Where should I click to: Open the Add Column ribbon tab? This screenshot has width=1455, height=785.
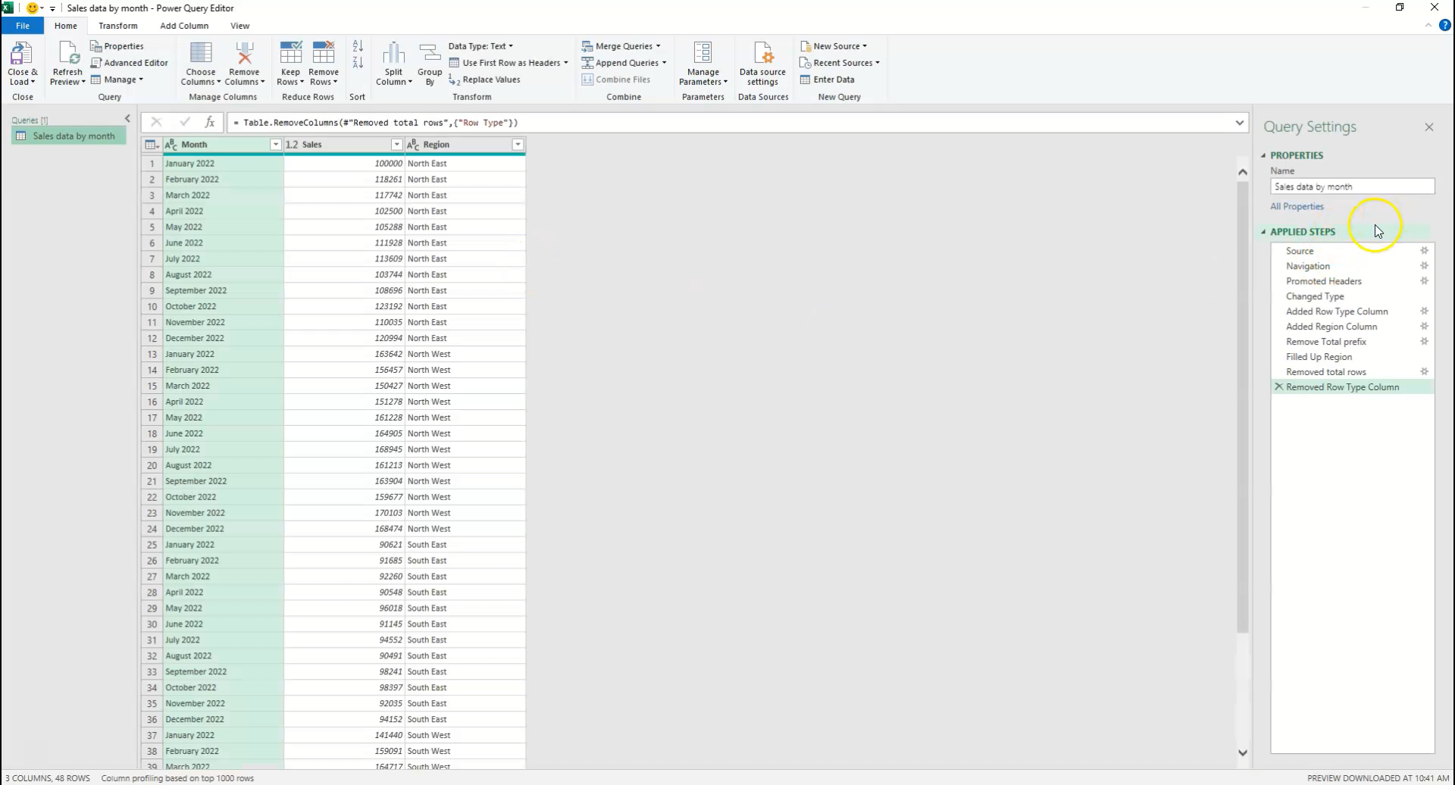click(x=183, y=25)
